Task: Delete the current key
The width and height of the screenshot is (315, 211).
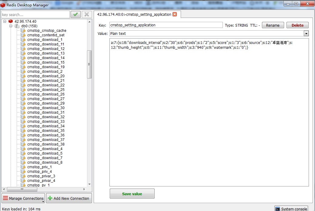Action: pos(297,25)
